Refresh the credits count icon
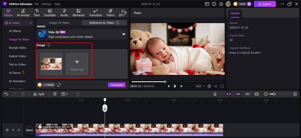Viewport: 301px width, 138px height. [x=59, y=85]
